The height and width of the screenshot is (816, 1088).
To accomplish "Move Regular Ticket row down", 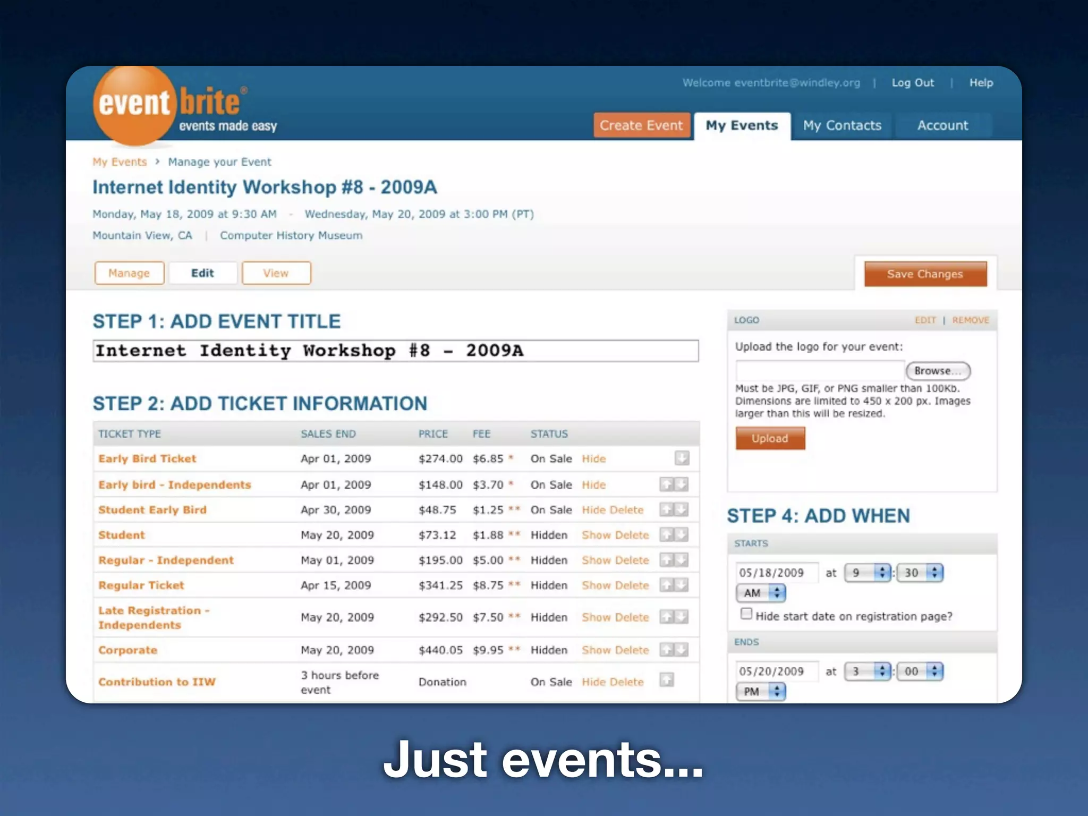I will pos(682,585).
